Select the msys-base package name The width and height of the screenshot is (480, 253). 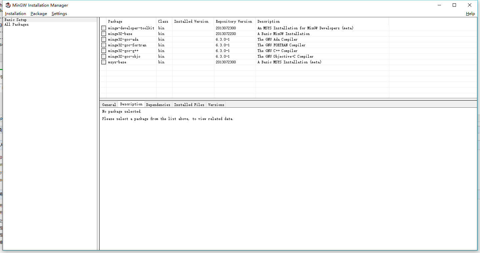[117, 62]
